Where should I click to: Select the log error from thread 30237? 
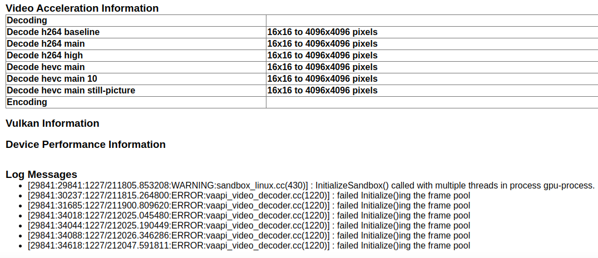[x=249, y=196]
